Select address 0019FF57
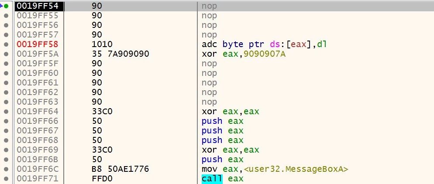 coord(38,35)
